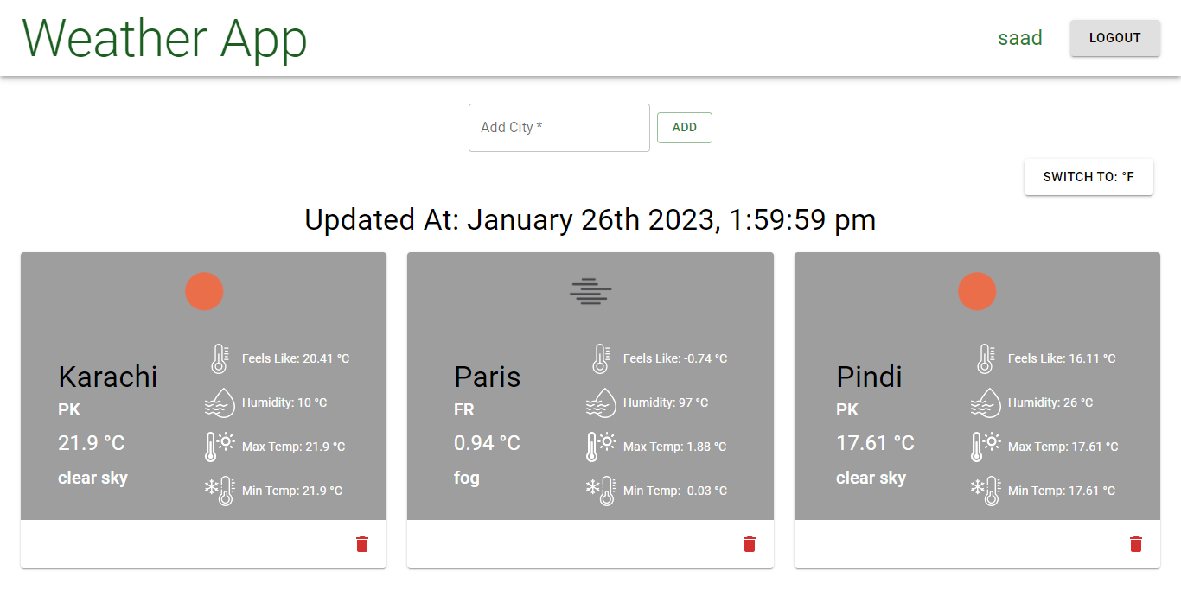
Task: Click the Weather App title
Action: tap(164, 39)
